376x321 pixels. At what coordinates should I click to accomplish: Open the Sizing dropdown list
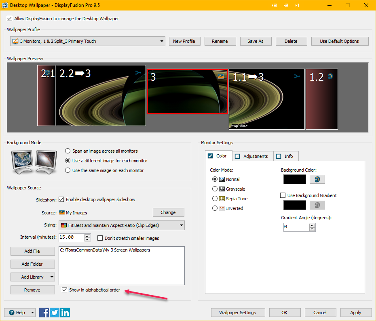tap(181, 225)
